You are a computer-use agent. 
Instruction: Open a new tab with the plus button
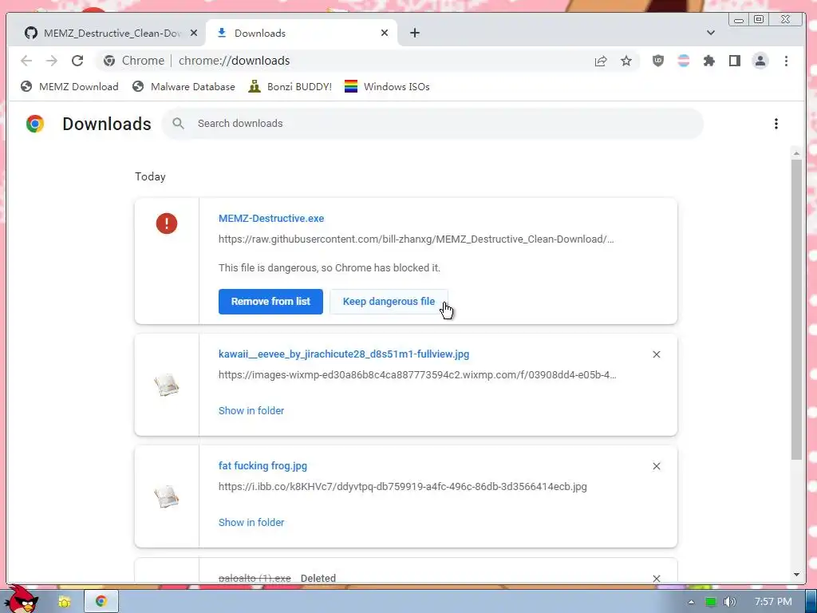tap(415, 33)
